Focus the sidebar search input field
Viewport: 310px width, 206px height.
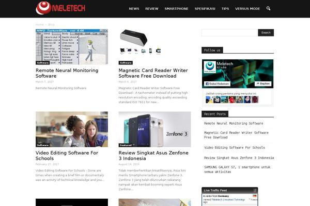pyautogui.click(x=229, y=32)
